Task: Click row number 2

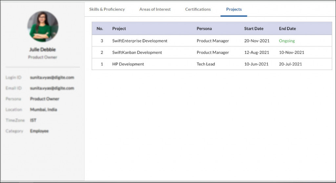Action: click(102, 52)
